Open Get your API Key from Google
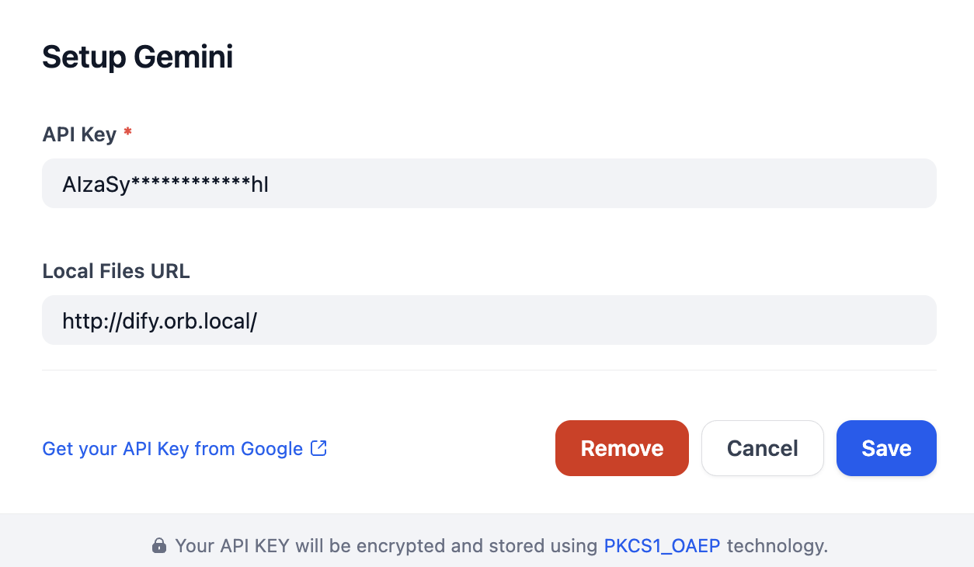The width and height of the screenshot is (974, 567). 172,448
